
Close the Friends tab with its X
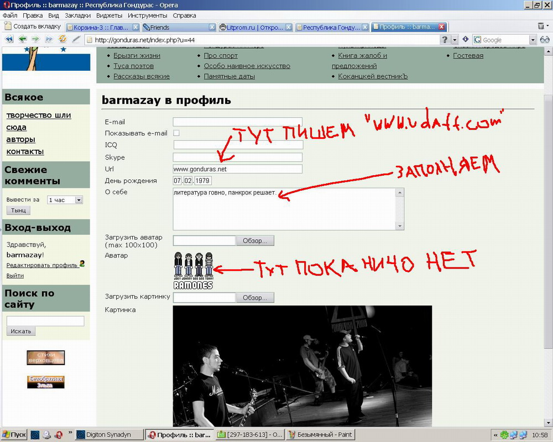[212, 27]
